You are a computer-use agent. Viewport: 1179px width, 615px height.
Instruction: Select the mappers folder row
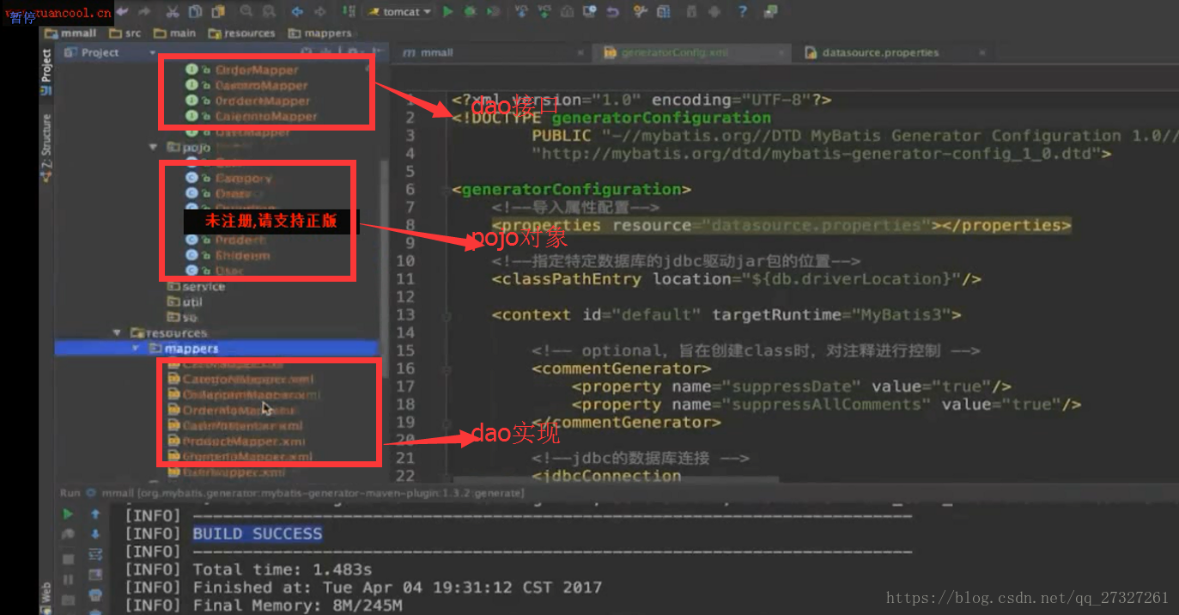pyautogui.click(x=216, y=349)
